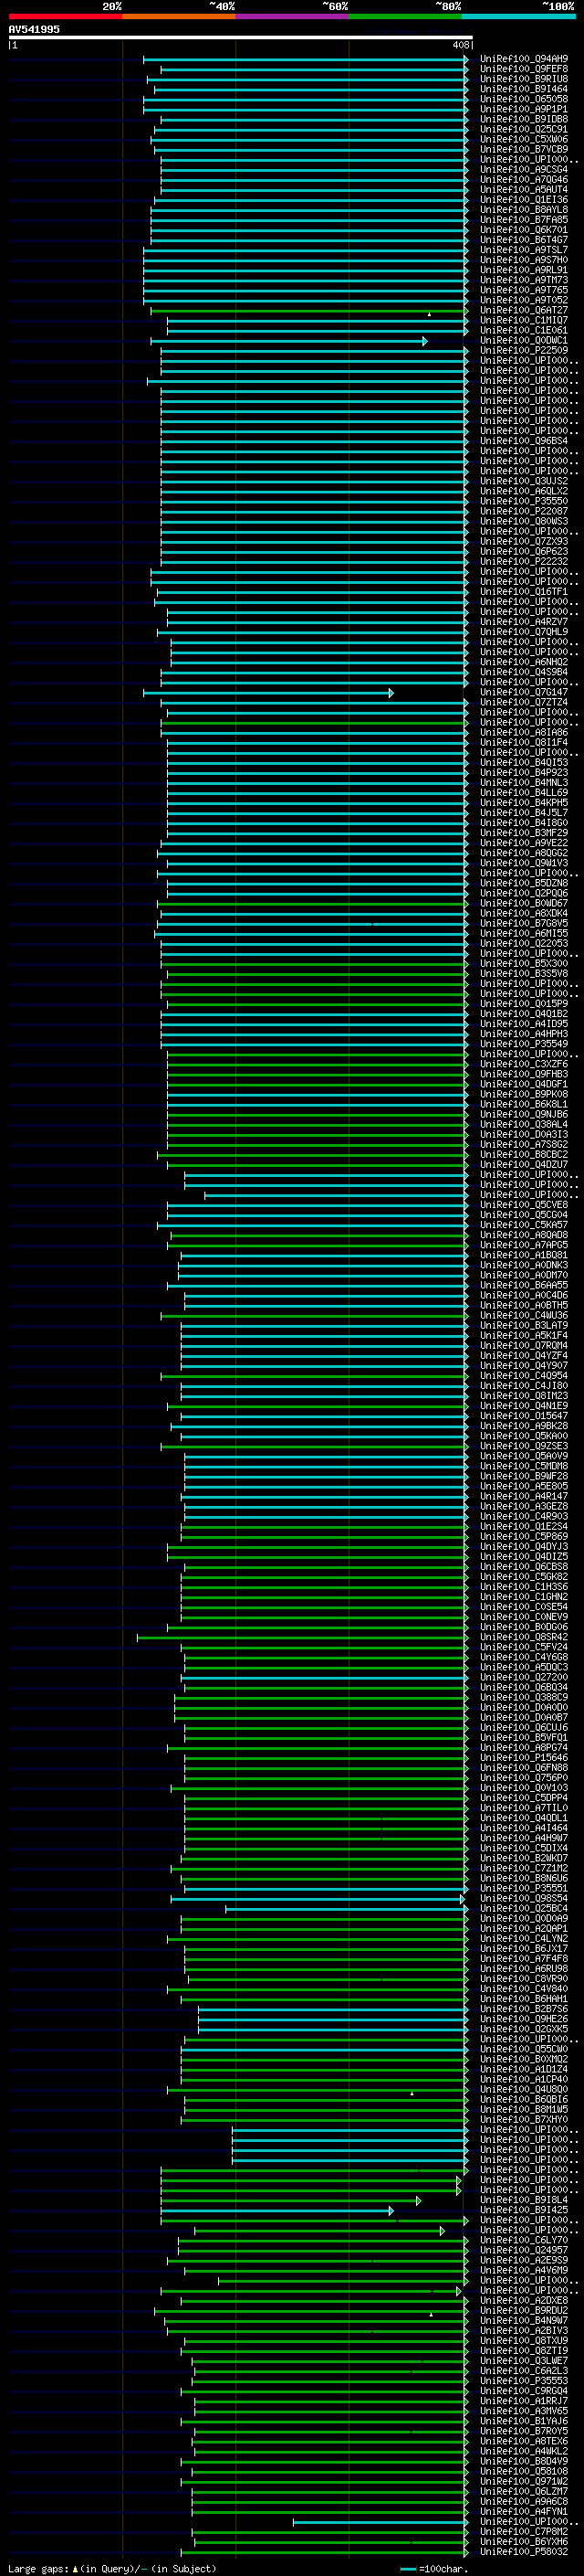This screenshot has width=584, height=2576.
Task: Click the label UniRef100_B4QI53
Action: coord(524,762)
